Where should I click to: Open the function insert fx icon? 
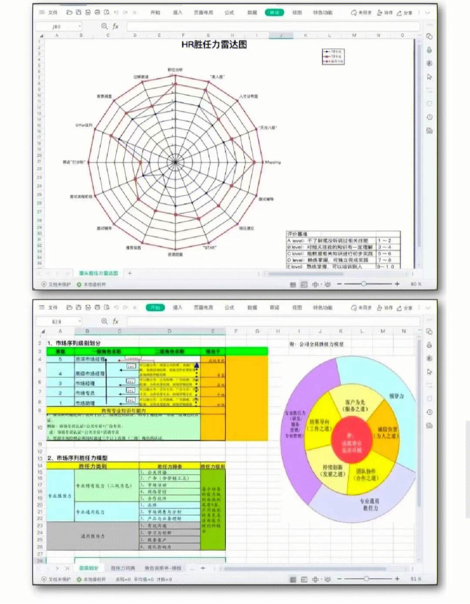[115, 26]
